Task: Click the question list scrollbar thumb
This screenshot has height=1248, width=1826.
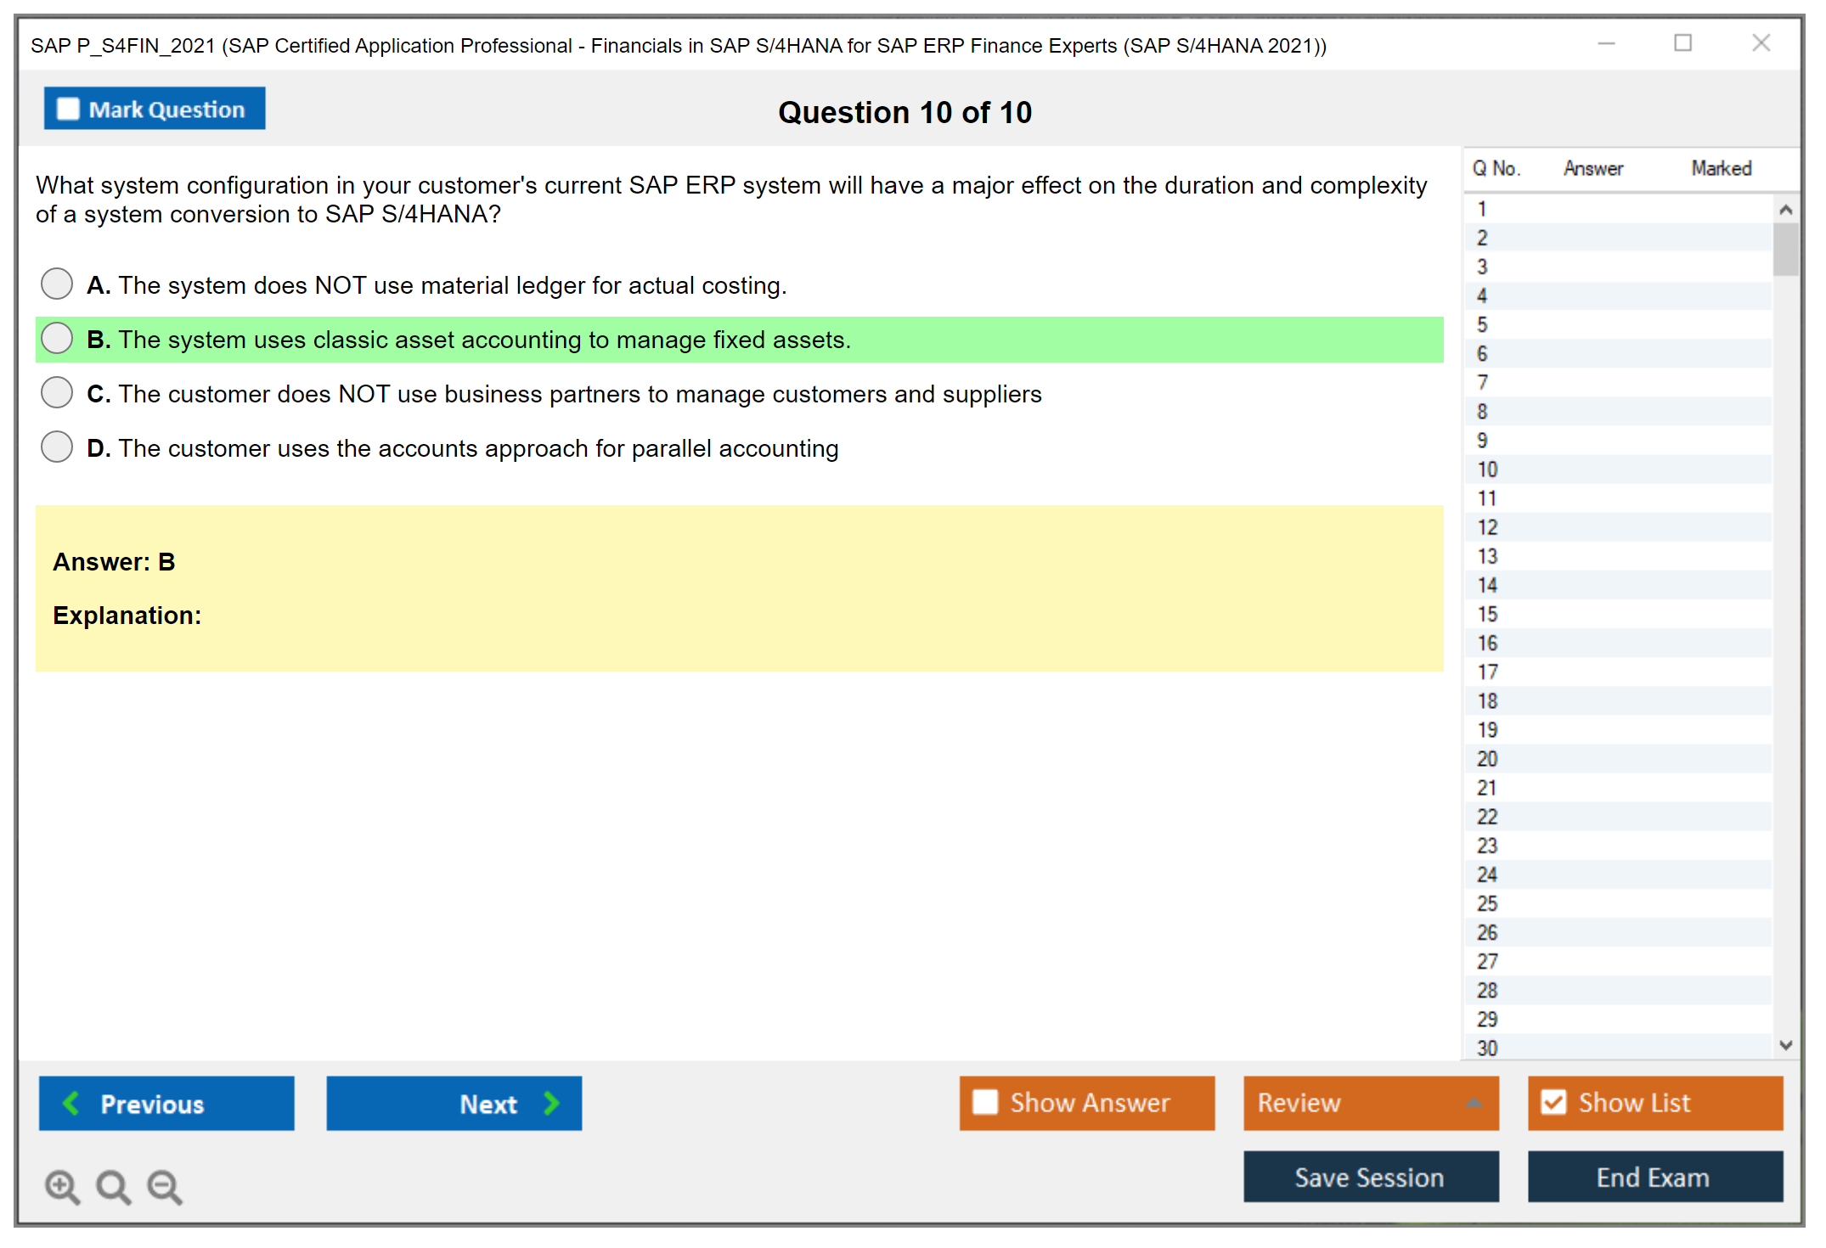Action: coord(1786,249)
